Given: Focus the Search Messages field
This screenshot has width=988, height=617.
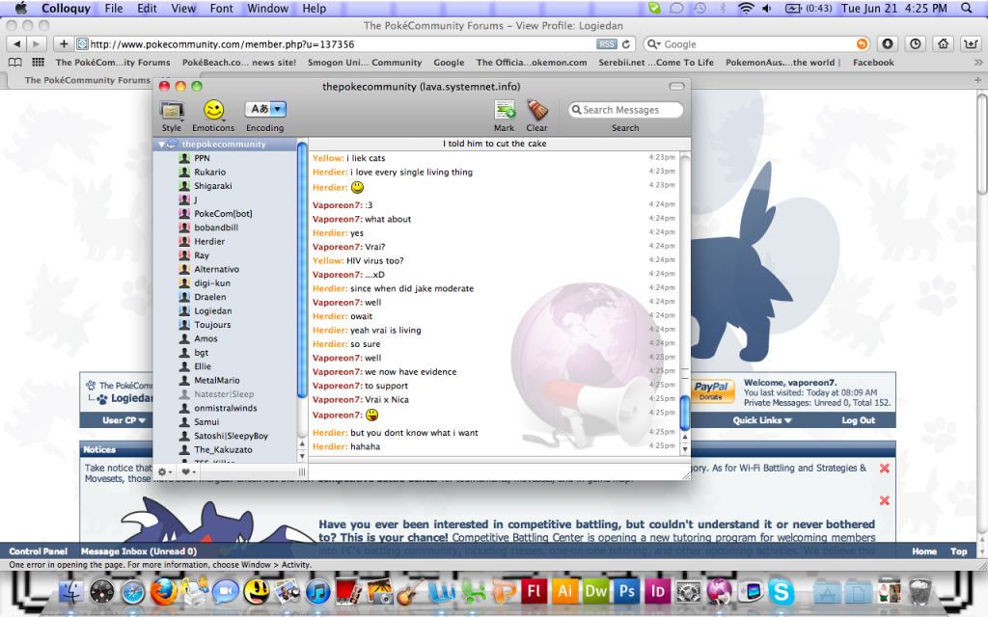Looking at the screenshot, I should [x=625, y=110].
